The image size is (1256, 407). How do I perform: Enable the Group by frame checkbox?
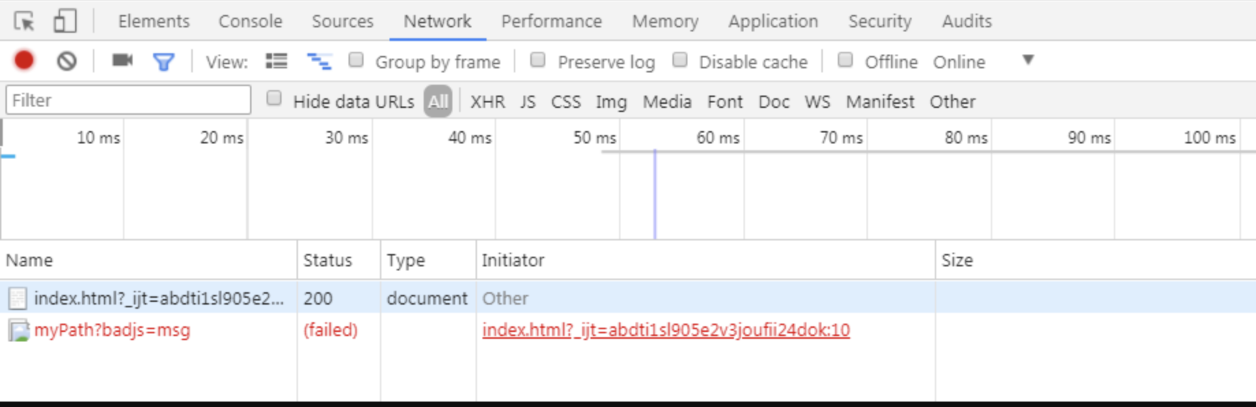click(356, 60)
